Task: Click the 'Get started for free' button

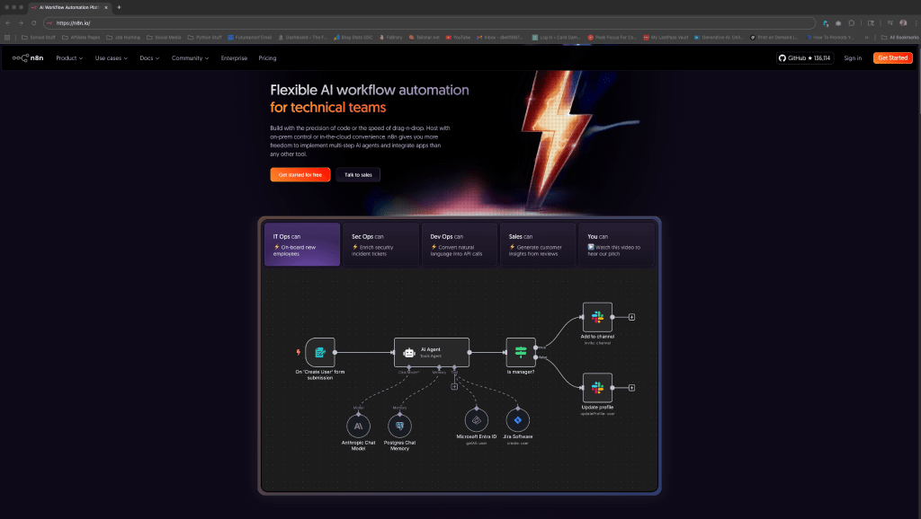Action: pos(300,174)
